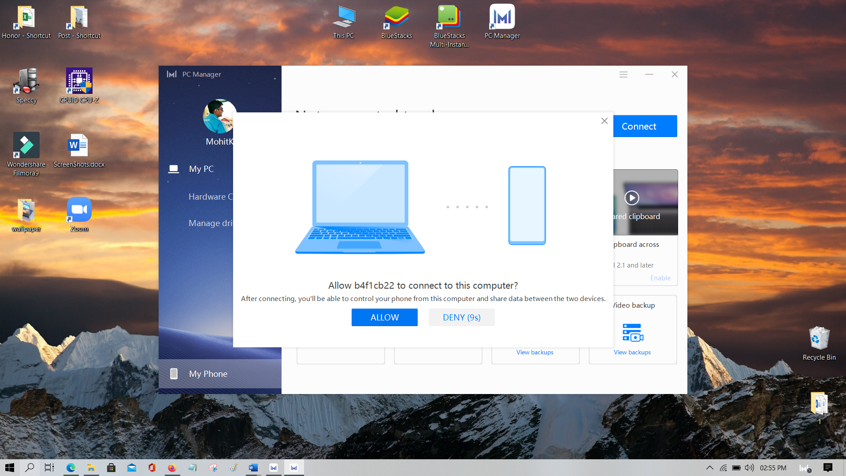Close the connection permission dialog
This screenshot has width=846, height=476.
click(604, 121)
